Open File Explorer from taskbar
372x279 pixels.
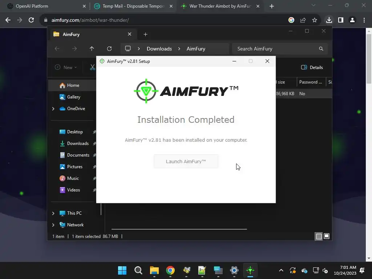click(154, 270)
